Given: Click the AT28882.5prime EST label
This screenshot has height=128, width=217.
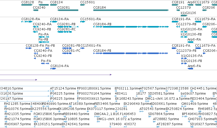Looking at the screenshot, I should coord(166,119).
